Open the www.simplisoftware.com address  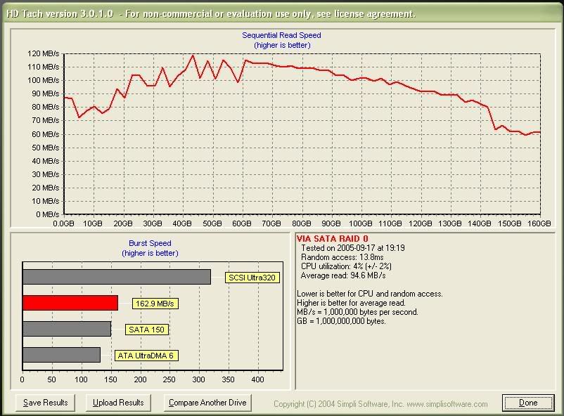click(x=446, y=404)
